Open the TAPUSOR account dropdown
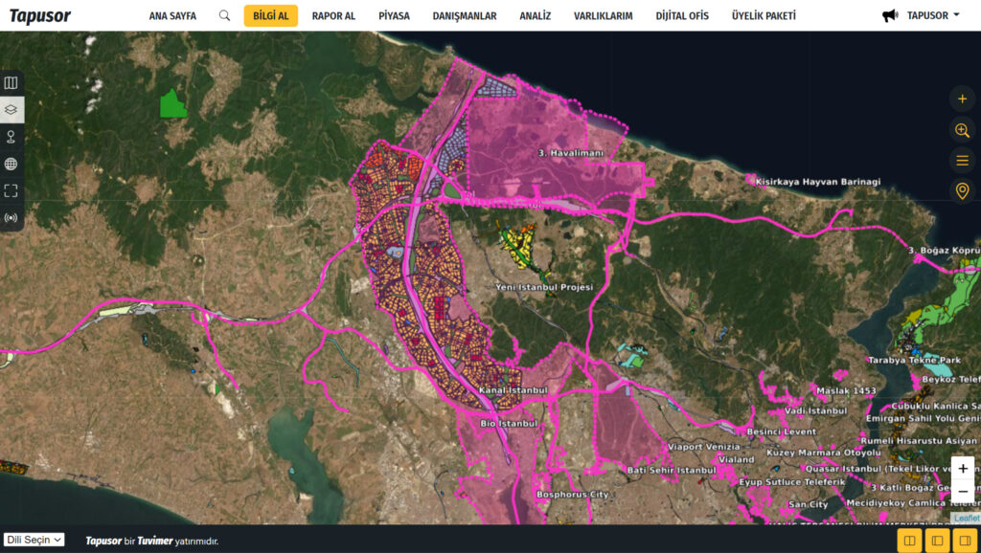Viewport: 981px width, 553px height. click(x=933, y=15)
